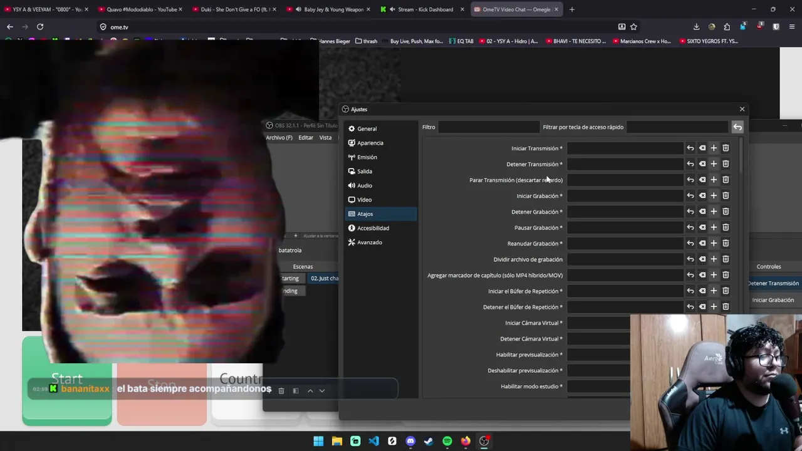This screenshot has width=802, height=451.
Task: Revert the Parar Transmisión hotkey
Action: [x=690, y=180]
